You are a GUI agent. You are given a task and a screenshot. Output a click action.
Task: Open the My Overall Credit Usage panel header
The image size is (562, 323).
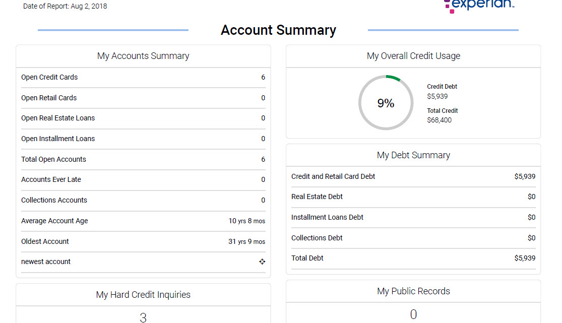pos(413,56)
